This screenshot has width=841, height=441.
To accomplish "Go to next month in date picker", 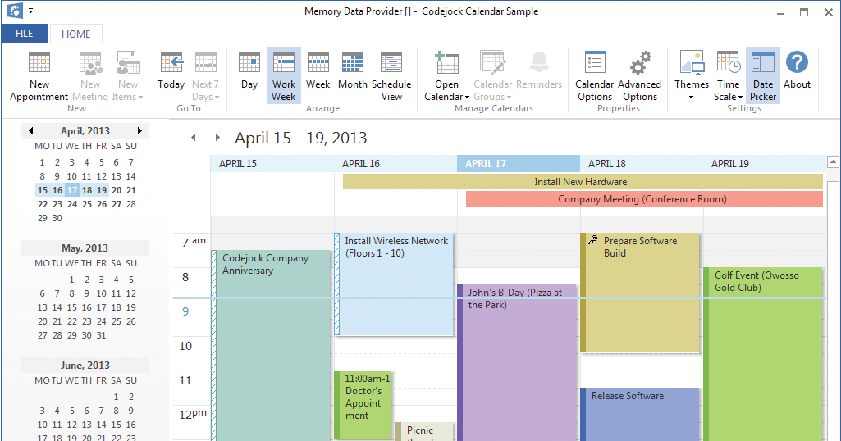I will click(x=140, y=130).
